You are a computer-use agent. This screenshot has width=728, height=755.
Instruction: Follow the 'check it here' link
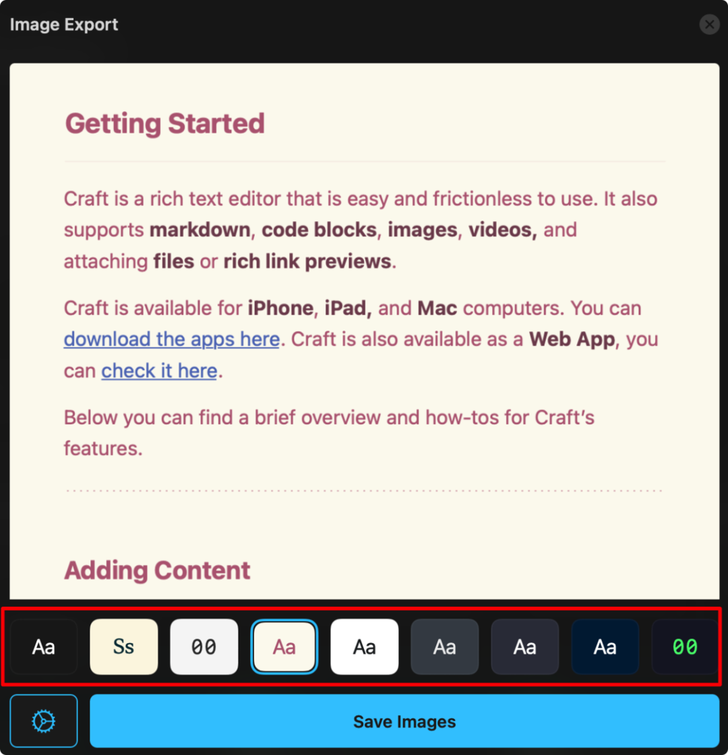coord(159,370)
